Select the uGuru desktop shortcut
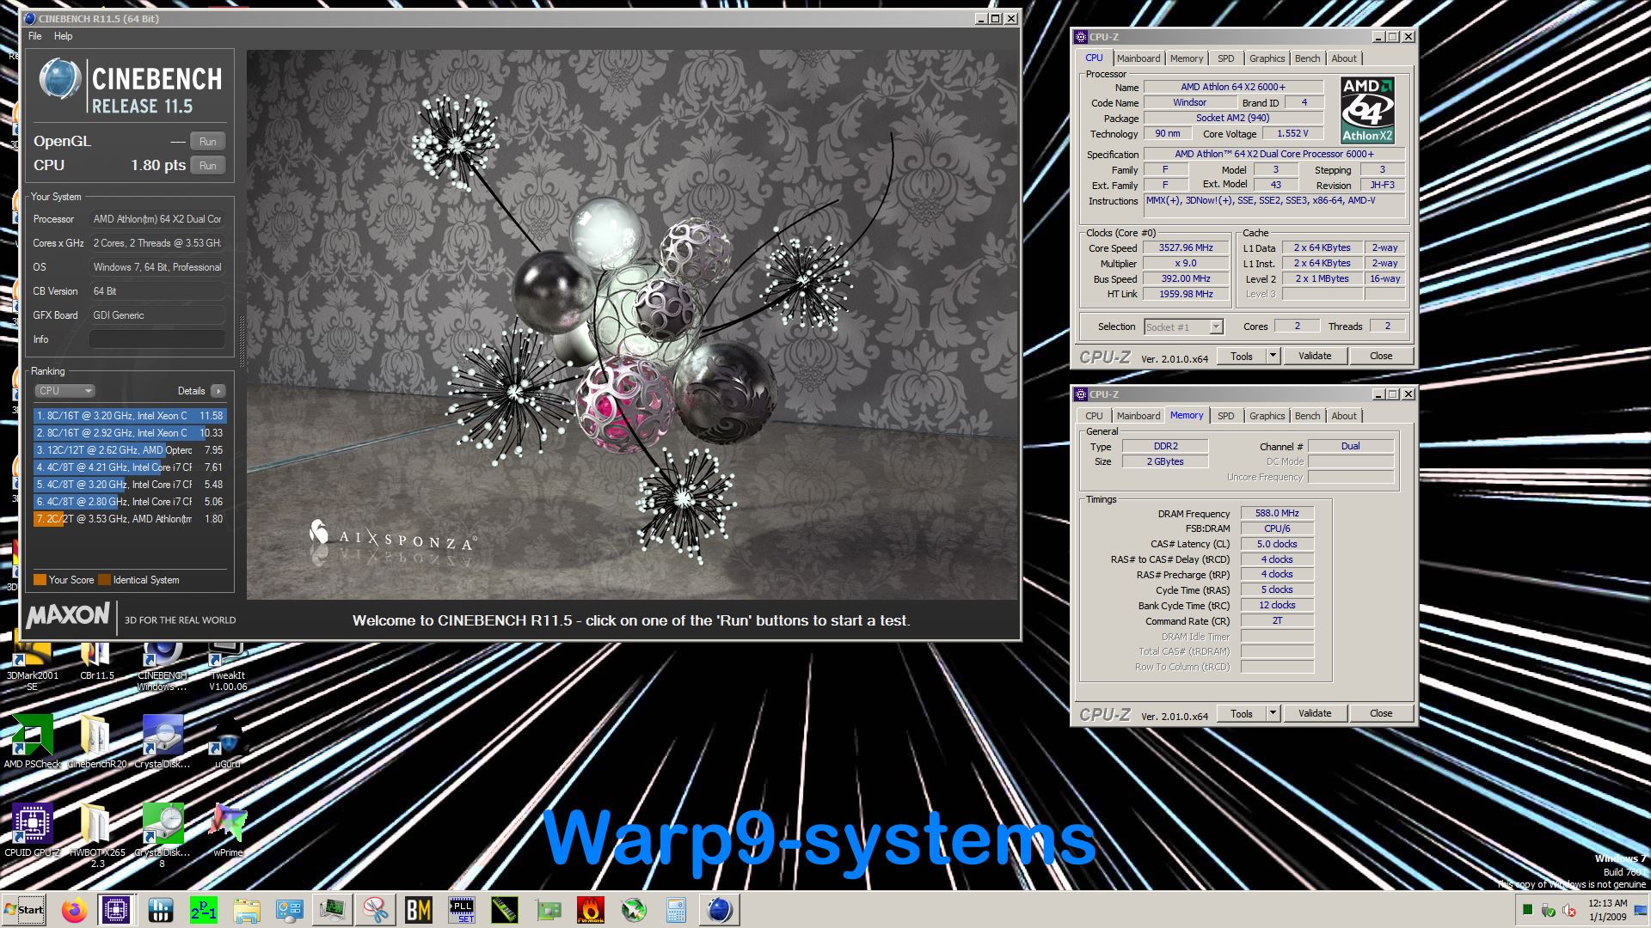The height and width of the screenshot is (928, 1651). [228, 741]
